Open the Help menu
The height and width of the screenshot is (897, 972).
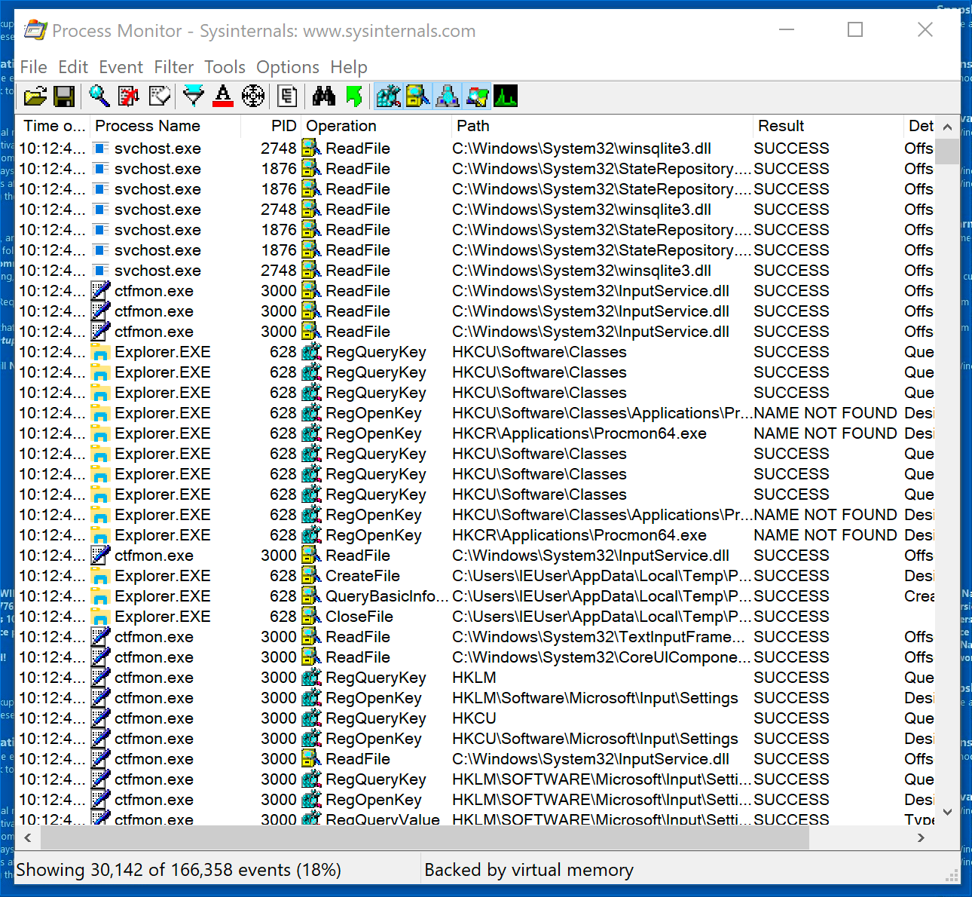(x=349, y=67)
